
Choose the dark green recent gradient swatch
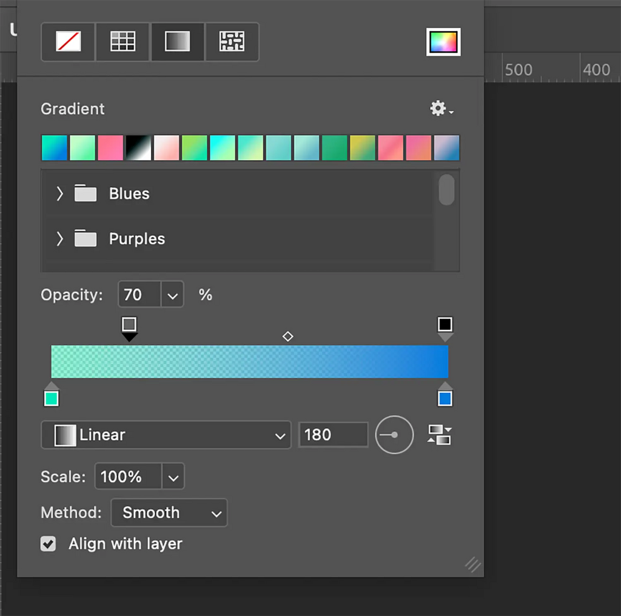tap(335, 148)
